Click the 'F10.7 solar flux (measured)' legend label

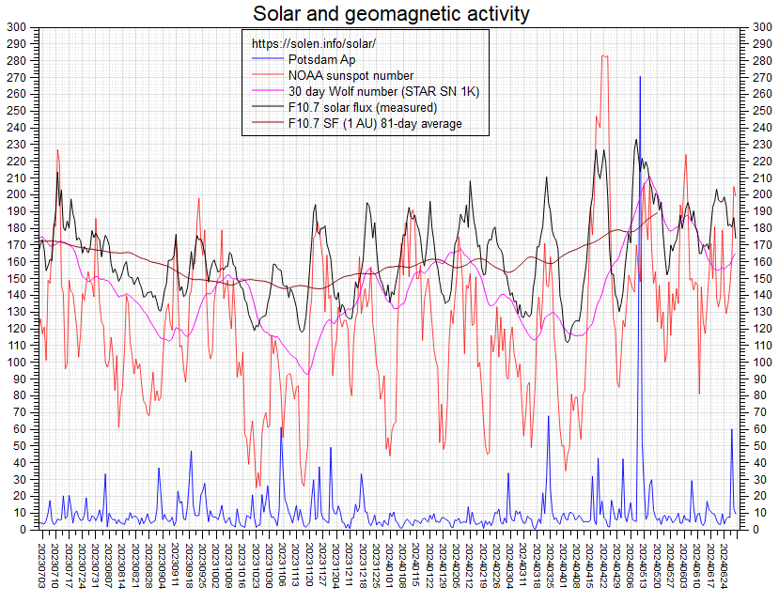[x=363, y=107]
